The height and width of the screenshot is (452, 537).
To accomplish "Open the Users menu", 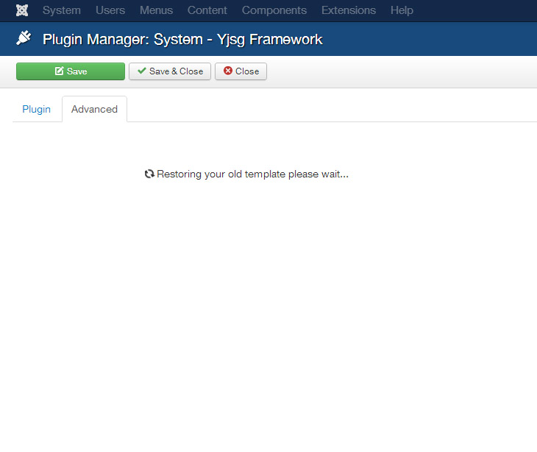I will [110, 10].
